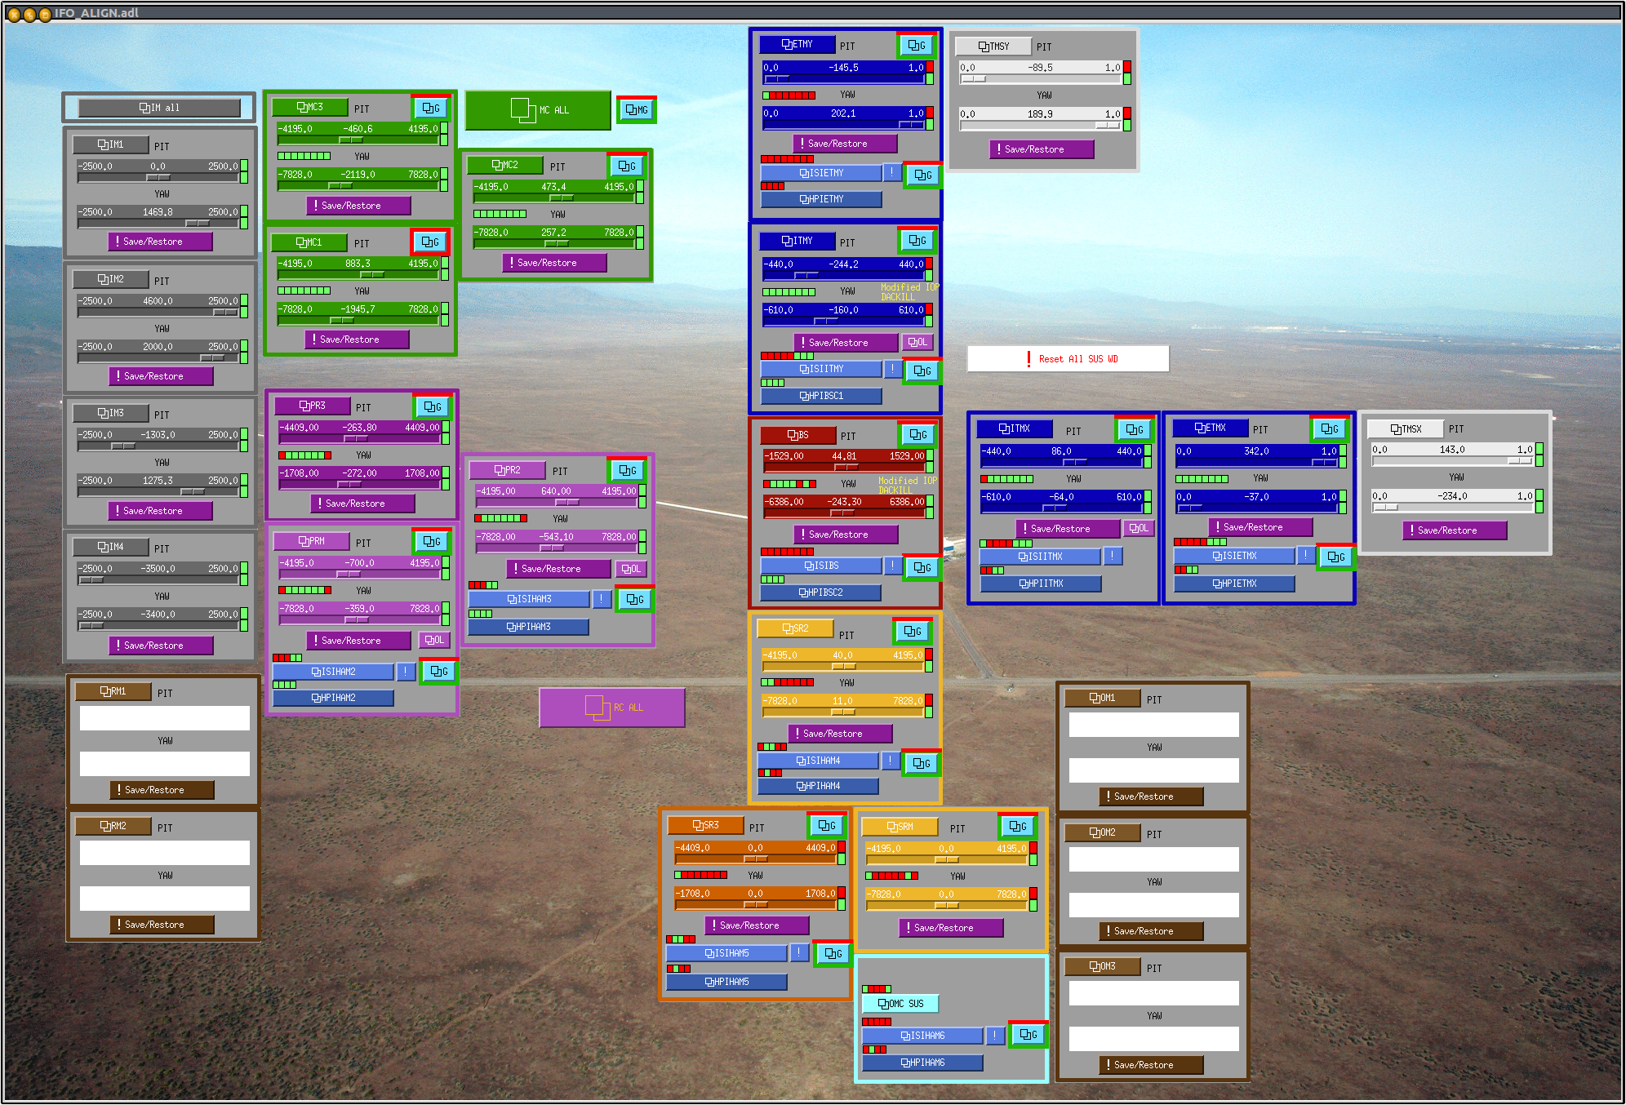
Task: Open the HPIHAM6 display
Action: point(922,1063)
